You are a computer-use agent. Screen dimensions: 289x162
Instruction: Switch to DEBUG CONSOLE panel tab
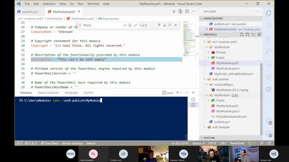point(48,93)
